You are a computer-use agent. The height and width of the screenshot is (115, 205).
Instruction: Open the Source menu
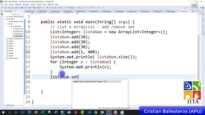pyautogui.click(x=11, y=4)
